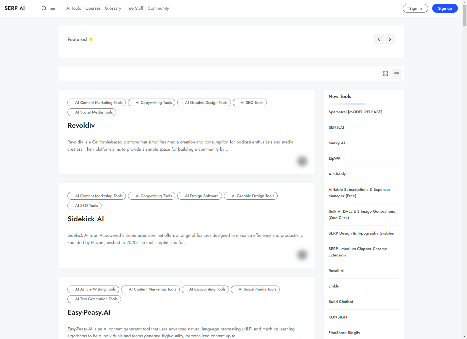The height and width of the screenshot is (339, 467).
Task: Go to previous featured item
Action: tap(379, 39)
